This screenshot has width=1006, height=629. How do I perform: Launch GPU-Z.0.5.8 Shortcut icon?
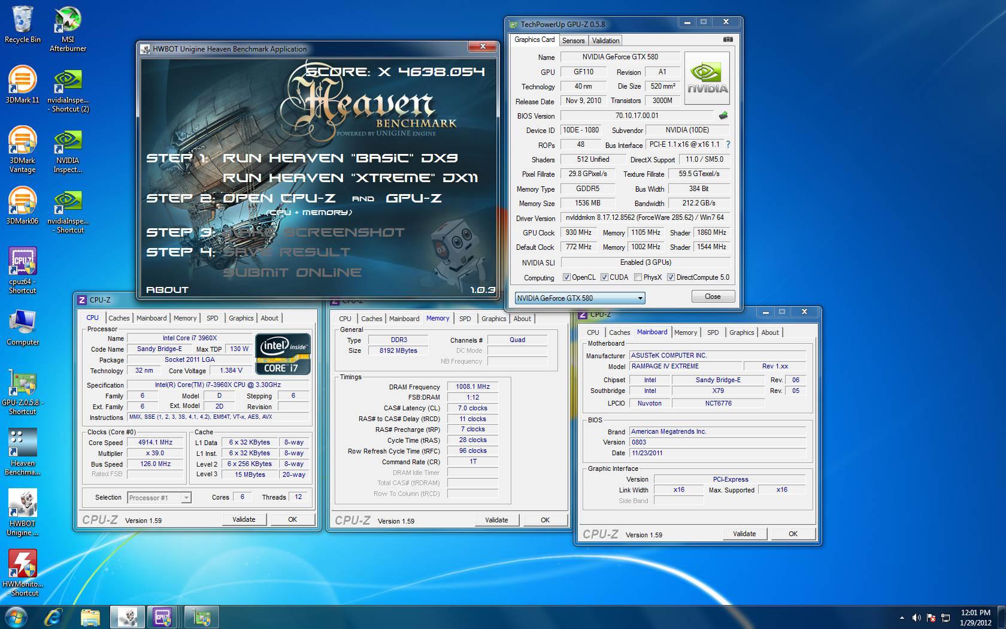[x=23, y=391]
